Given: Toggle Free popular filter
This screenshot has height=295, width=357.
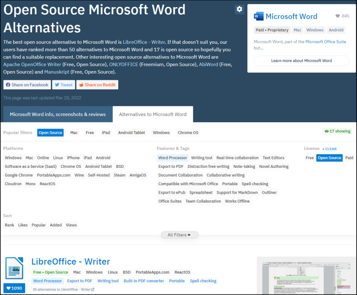Looking at the screenshot, I should click(x=90, y=133).
